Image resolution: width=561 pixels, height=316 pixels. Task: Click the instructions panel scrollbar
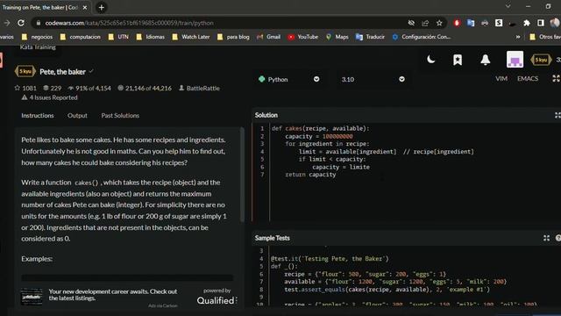[242, 175]
